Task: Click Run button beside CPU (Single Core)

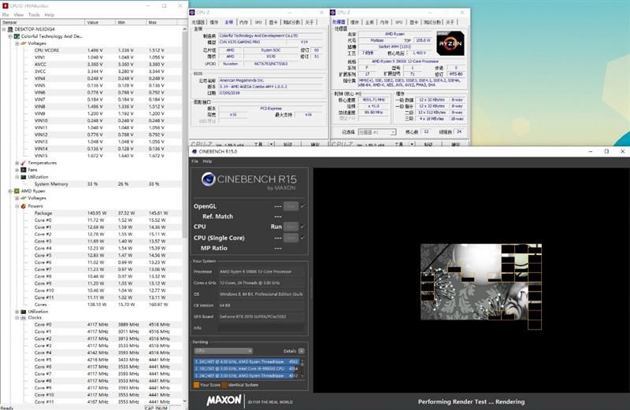Action: click(x=291, y=238)
